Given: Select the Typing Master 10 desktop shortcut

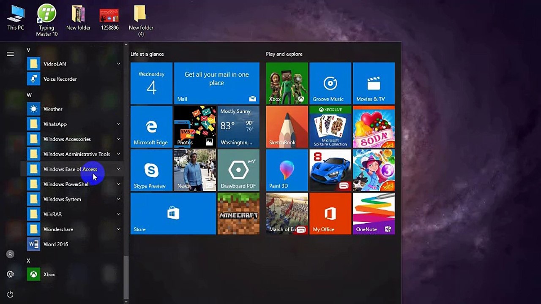Looking at the screenshot, I should pos(46,20).
